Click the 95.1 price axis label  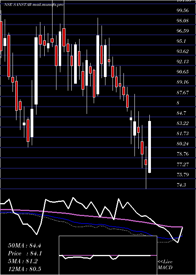181,41
